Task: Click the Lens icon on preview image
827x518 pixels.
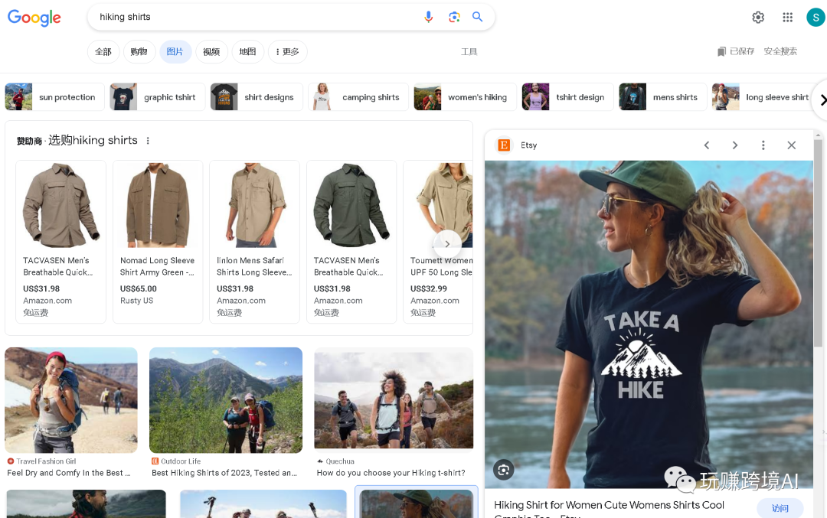Action: pos(503,470)
